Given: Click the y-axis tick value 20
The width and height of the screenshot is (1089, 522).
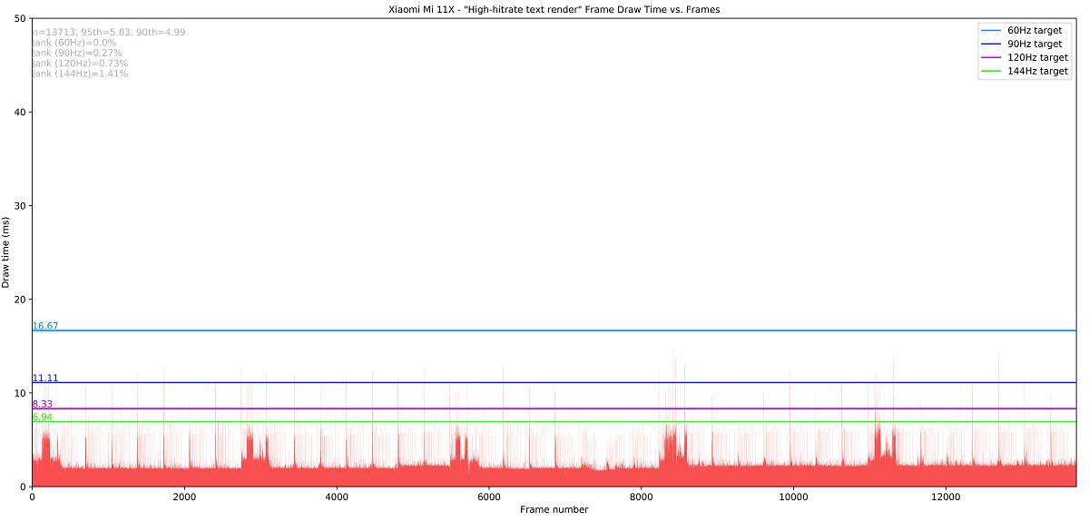Looking at the screenshot, I should pyautogui.click(x=21, y=300).
